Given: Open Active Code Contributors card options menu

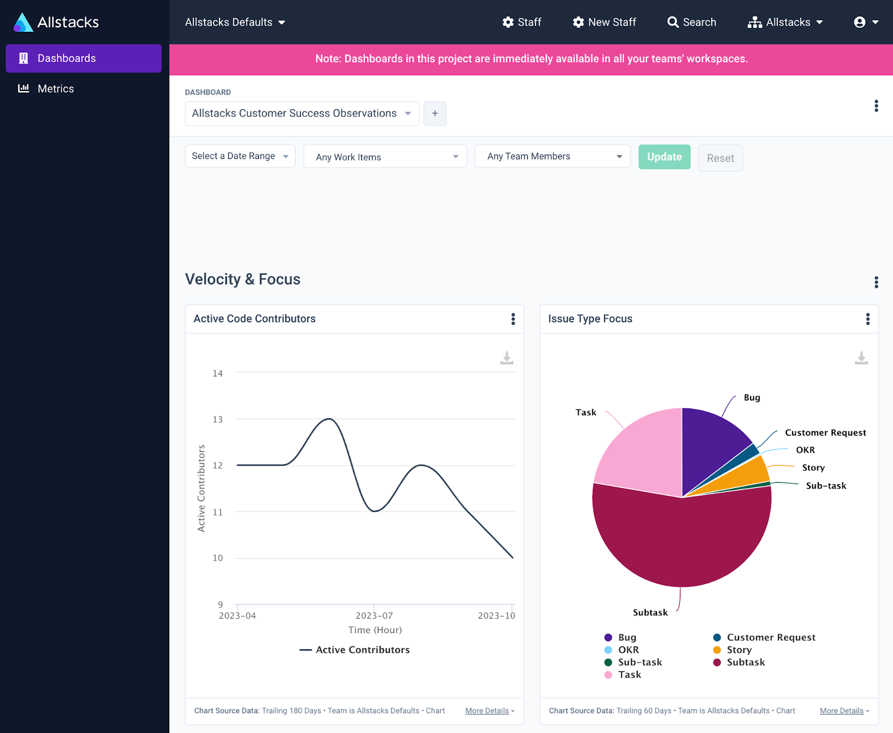Looking at the screenshot, I should pyautogui.click(x=513, y=319).
